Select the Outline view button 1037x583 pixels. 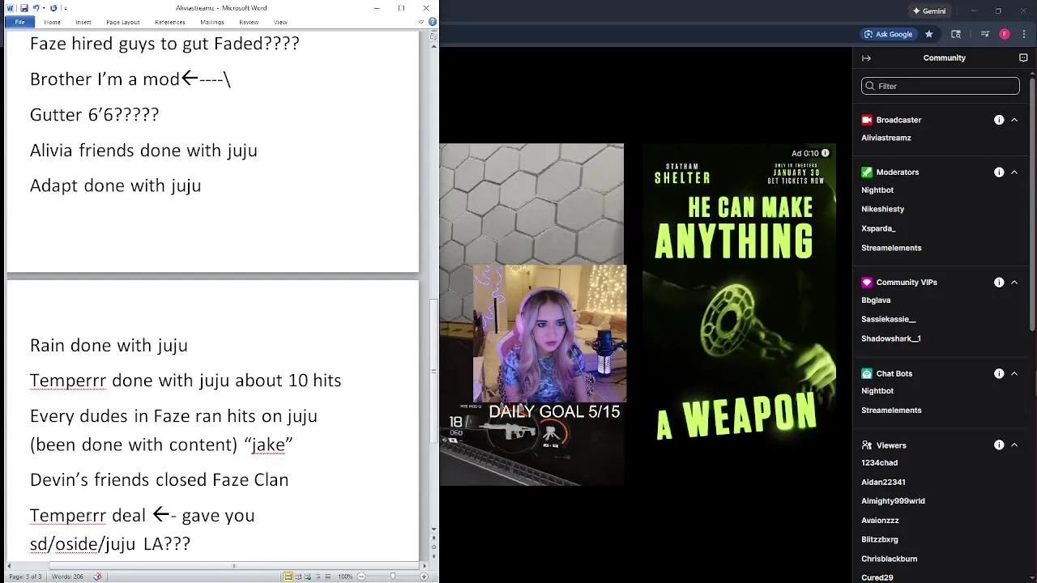pos(319,577)
